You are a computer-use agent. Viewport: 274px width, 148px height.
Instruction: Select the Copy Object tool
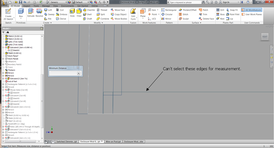[x=119, y=14]
